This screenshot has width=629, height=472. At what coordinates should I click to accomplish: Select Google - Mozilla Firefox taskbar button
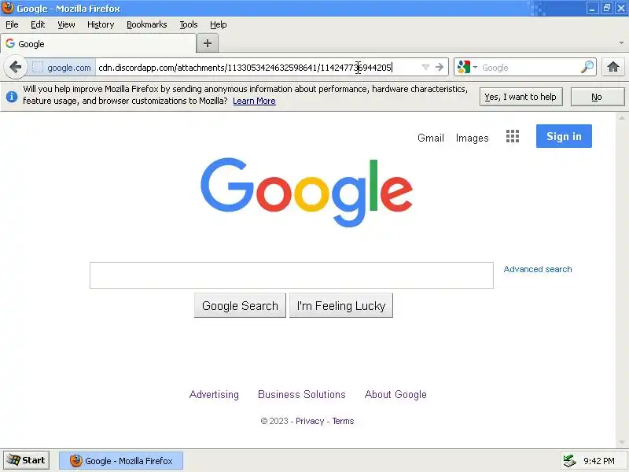[x=121, y=461]
